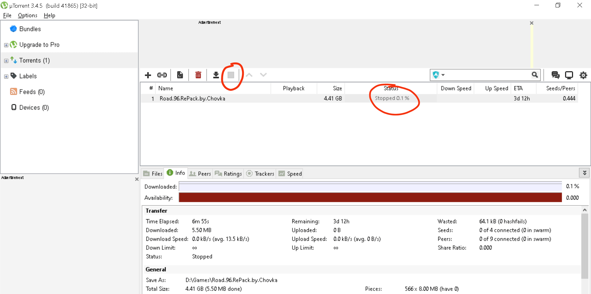This screenshot has height=294, width=591.
Task: Click the Remote monitor icon in toolbar
Action: [569, 75]
